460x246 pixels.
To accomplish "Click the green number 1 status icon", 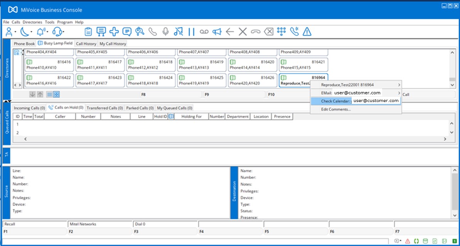I will click(x=455, y=241).
